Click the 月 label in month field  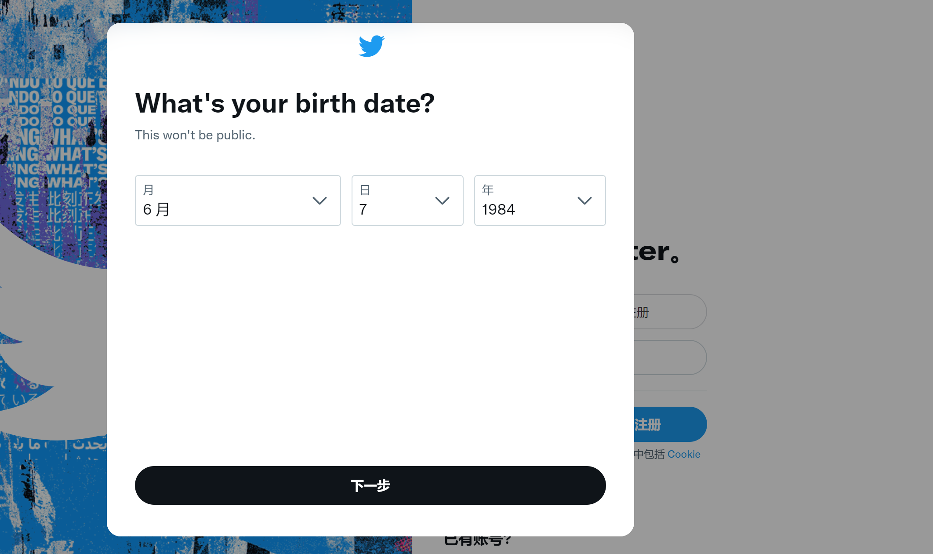point(149,190)
